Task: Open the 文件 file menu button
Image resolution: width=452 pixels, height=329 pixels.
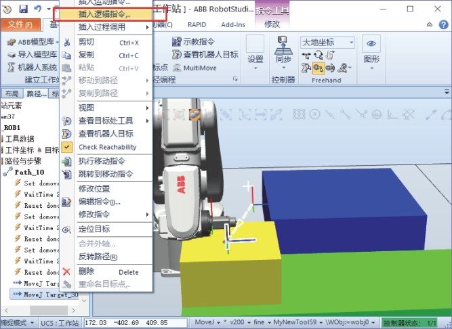Action: coord(20,25)
